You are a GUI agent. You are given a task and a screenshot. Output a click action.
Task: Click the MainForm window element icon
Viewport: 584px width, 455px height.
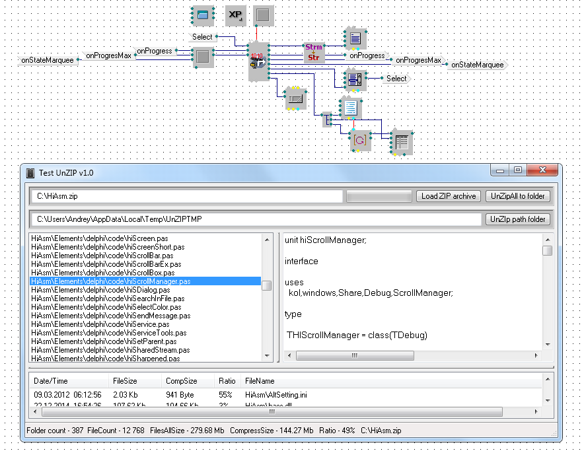tap(203, 15)
